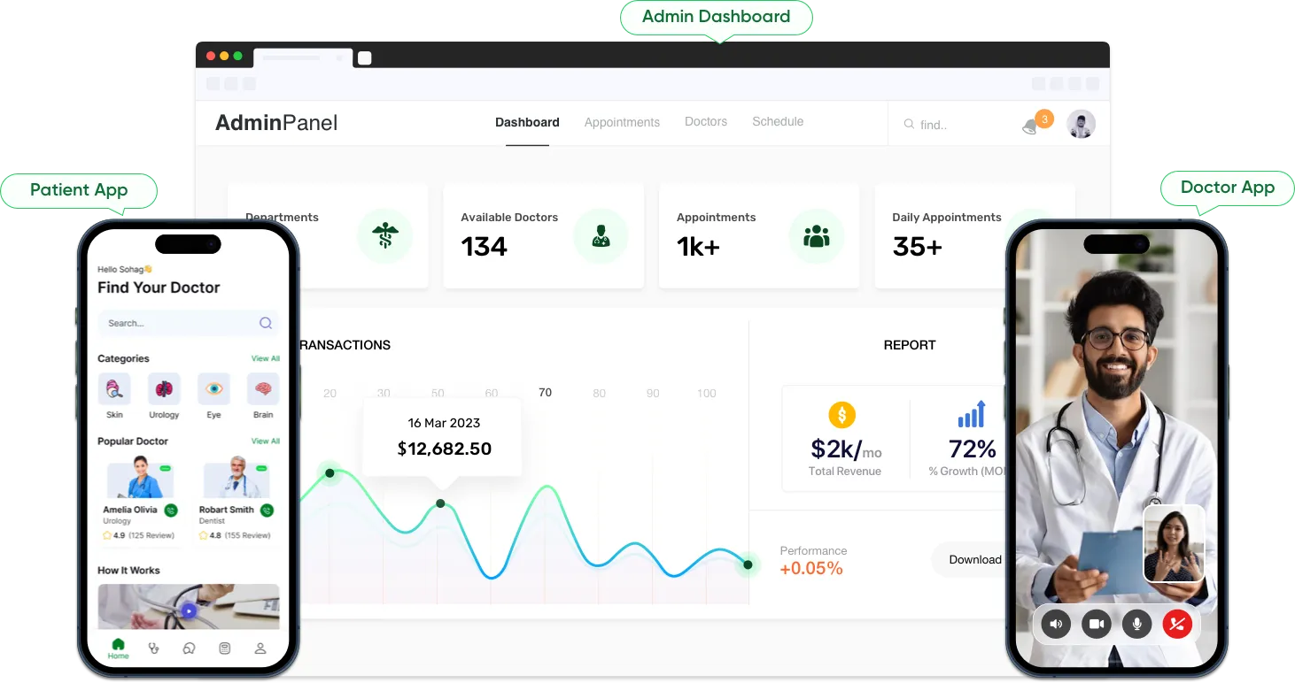
Task: Tap the Home icon in bottom navigation
Action: click(118, 648)
